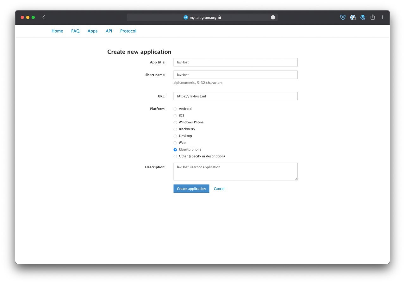Click the Telegram site icon in address bar

186,18
